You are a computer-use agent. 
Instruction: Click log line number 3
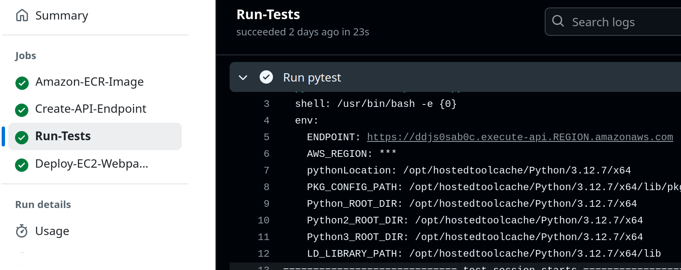point(266,104)
